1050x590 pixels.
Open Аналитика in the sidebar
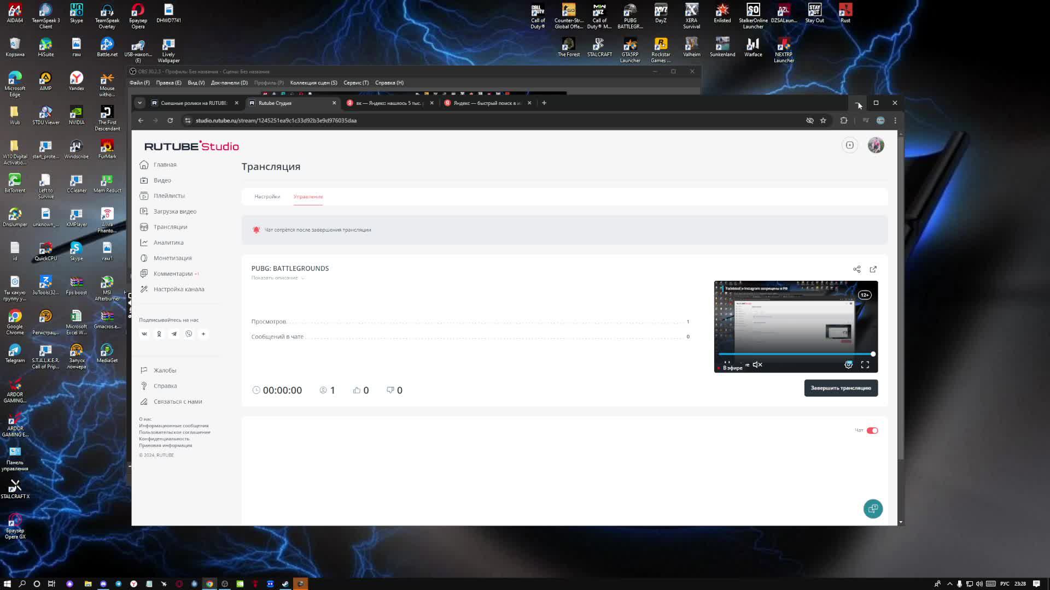click(x=168, y=243)
